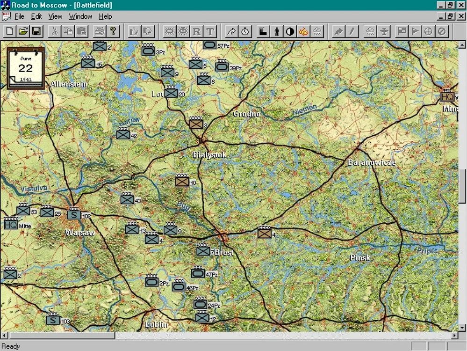Select the brown Soviet unit 10 counter
The image size is (467, 351).
pyautogui.click(x=182, y=180)
